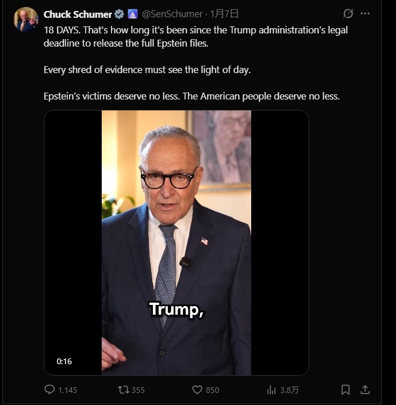396x405 pixels.
Task: Click the 3.8万 views count
Action: (x=290, y=390)
